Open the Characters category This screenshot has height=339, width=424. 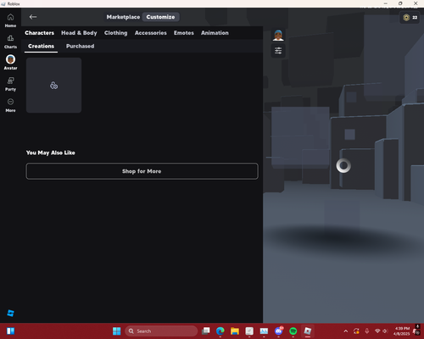[x=39, y=33]
